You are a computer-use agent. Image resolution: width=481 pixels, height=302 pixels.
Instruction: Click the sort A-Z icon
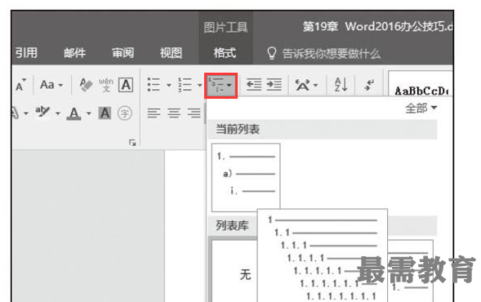[341, 85]
